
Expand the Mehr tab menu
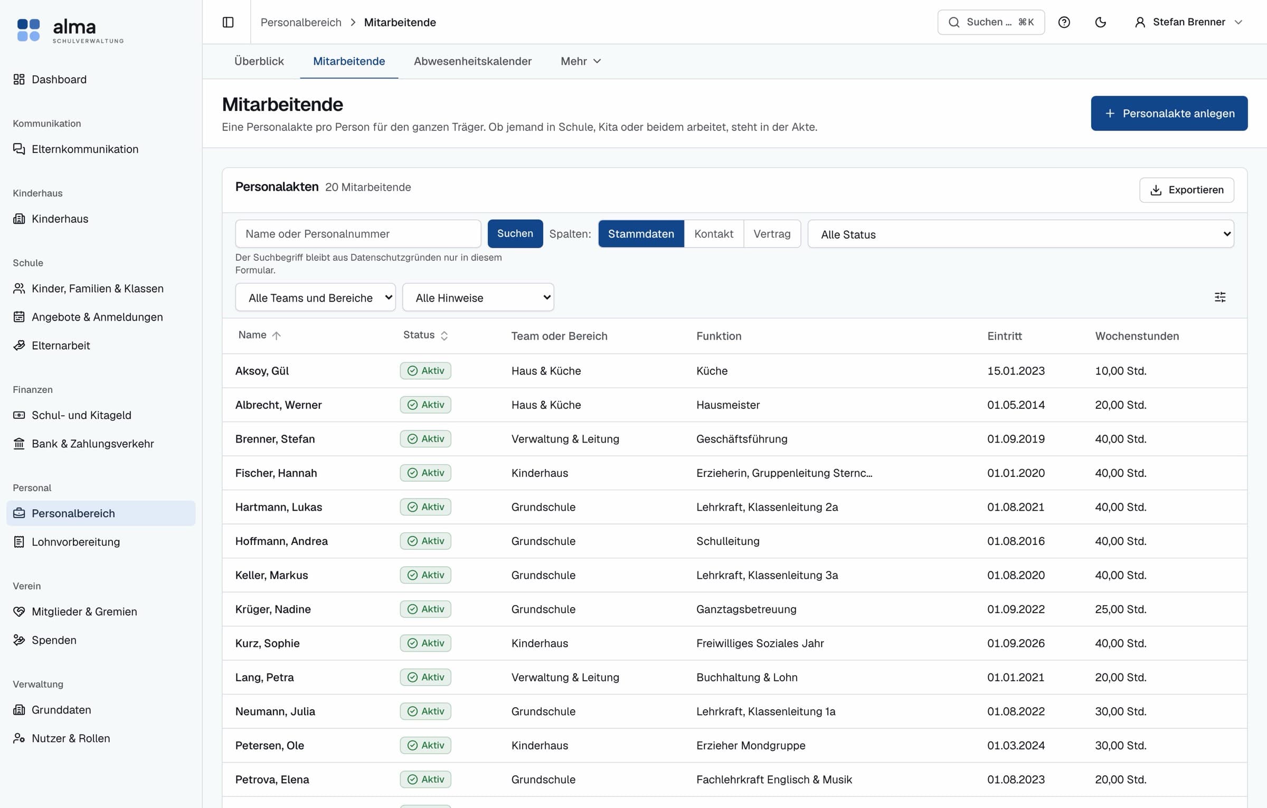[x=581, y=61]
